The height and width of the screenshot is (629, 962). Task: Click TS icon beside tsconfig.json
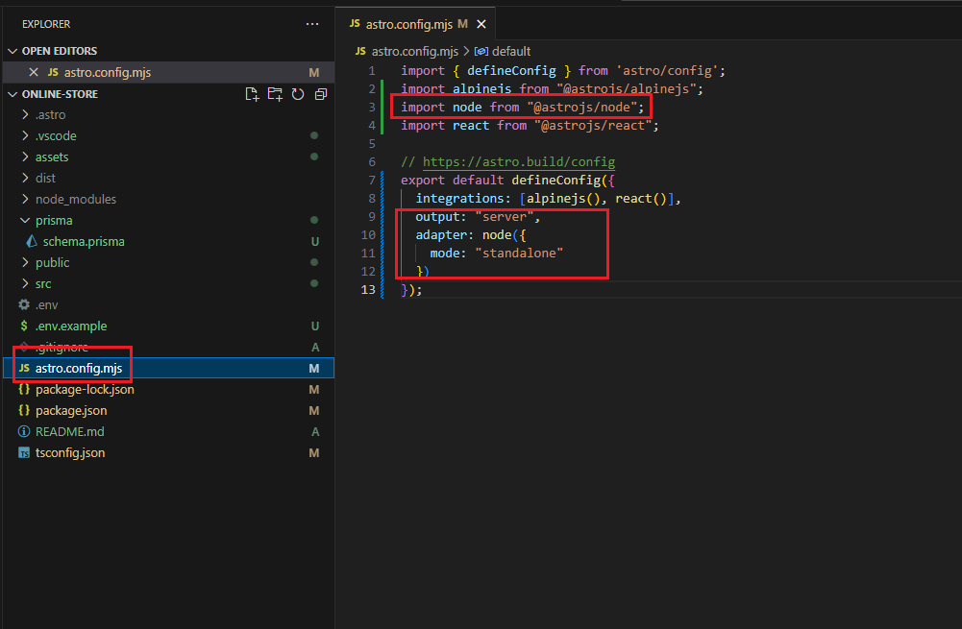[x=24, y=453]
